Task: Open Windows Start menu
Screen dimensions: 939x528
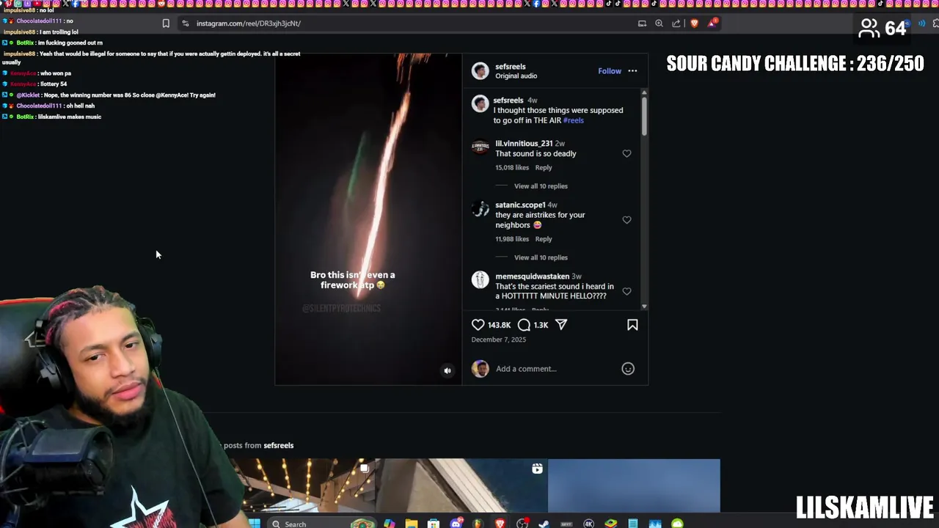Action: (x=255, y=524)
